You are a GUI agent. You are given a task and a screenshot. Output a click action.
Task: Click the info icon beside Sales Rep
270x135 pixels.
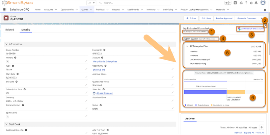point(104,89)
